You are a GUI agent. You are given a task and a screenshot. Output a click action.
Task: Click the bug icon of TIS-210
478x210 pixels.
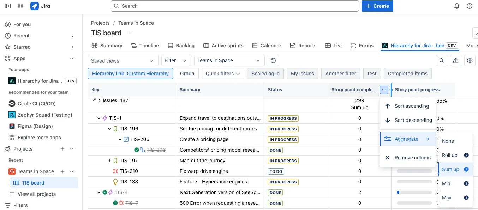tap(115, 171)
